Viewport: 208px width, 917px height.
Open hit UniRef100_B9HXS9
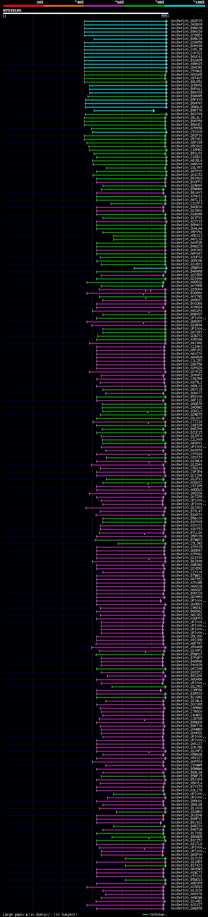click(x=186, y=32)
